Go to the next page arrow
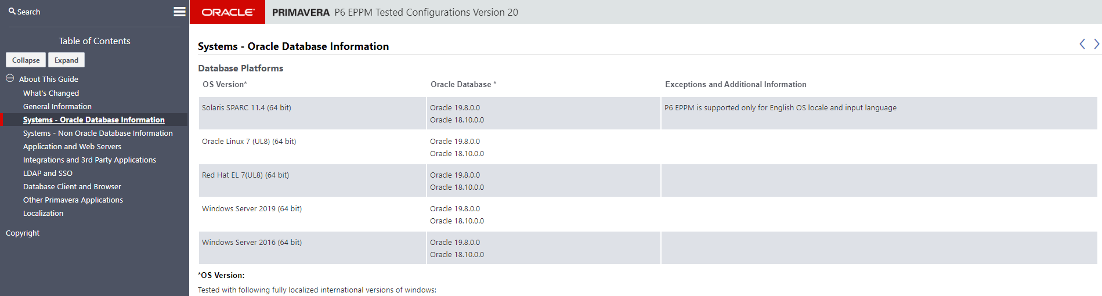This screenshot has width=1102, height=296. coord(1096,44)
